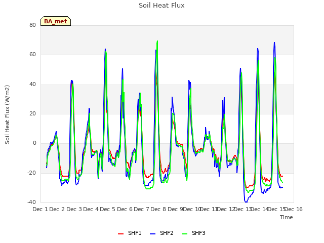The width and height of the screenshot is (324, 243).
Task: Click the Dec 3 x-axis label
Action: (x=74, y=209)
